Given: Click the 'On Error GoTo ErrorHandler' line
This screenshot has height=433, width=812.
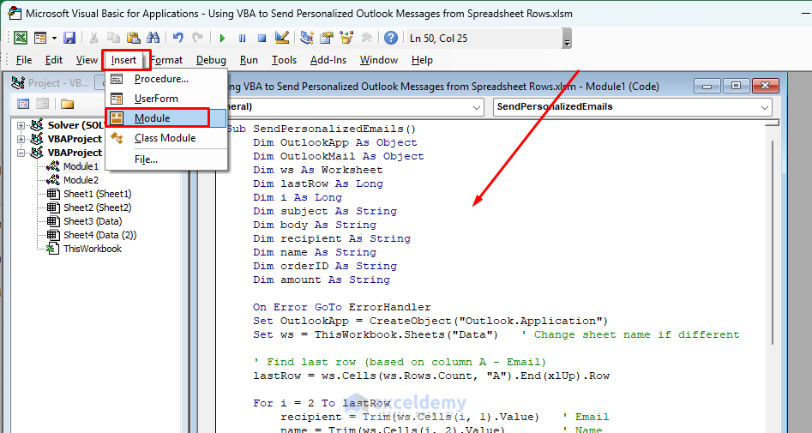Looking at the screenshot, I should coord(341,307).
